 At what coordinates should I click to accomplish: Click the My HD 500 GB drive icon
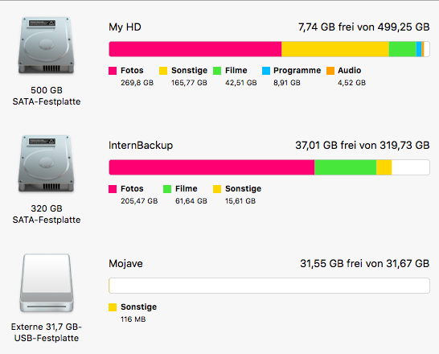click(x=46, y=45)
